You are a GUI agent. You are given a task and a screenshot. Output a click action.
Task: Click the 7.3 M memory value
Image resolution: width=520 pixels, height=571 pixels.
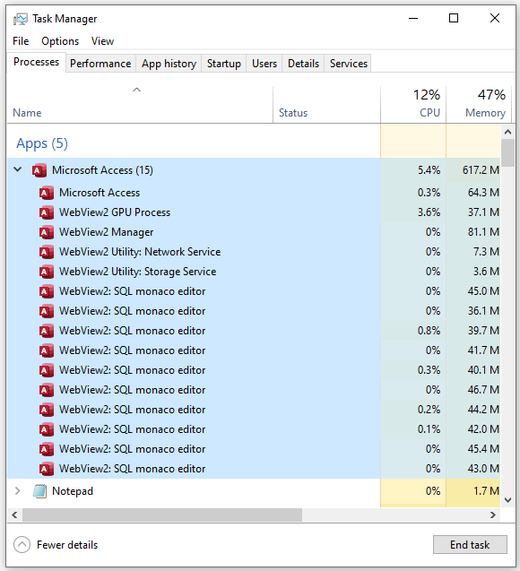coord(486,252)
